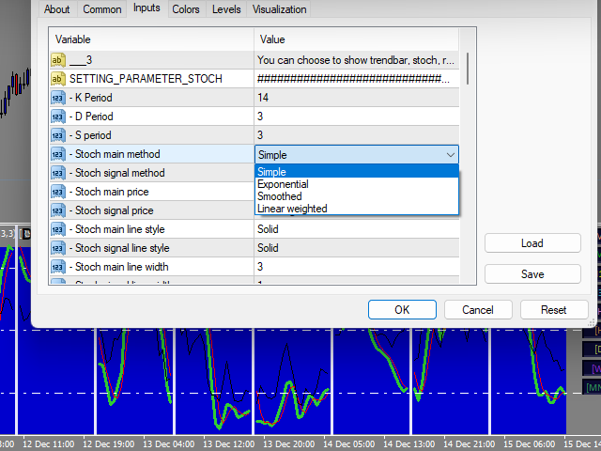The height and width of the screenshot is (451, 601).
Task: Choose Linear weighted in the method list
Action: pos(357,209)
